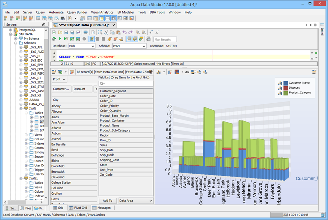Toggle second highlighted results-pane button before Max Results
Screen dimensions: 328x220
click(135, 39)
